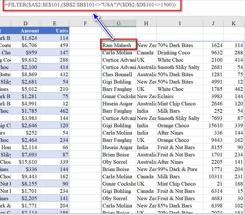245x215 pixels.
Task: Click the Amount header cell
Action: (x=29, y=31)
